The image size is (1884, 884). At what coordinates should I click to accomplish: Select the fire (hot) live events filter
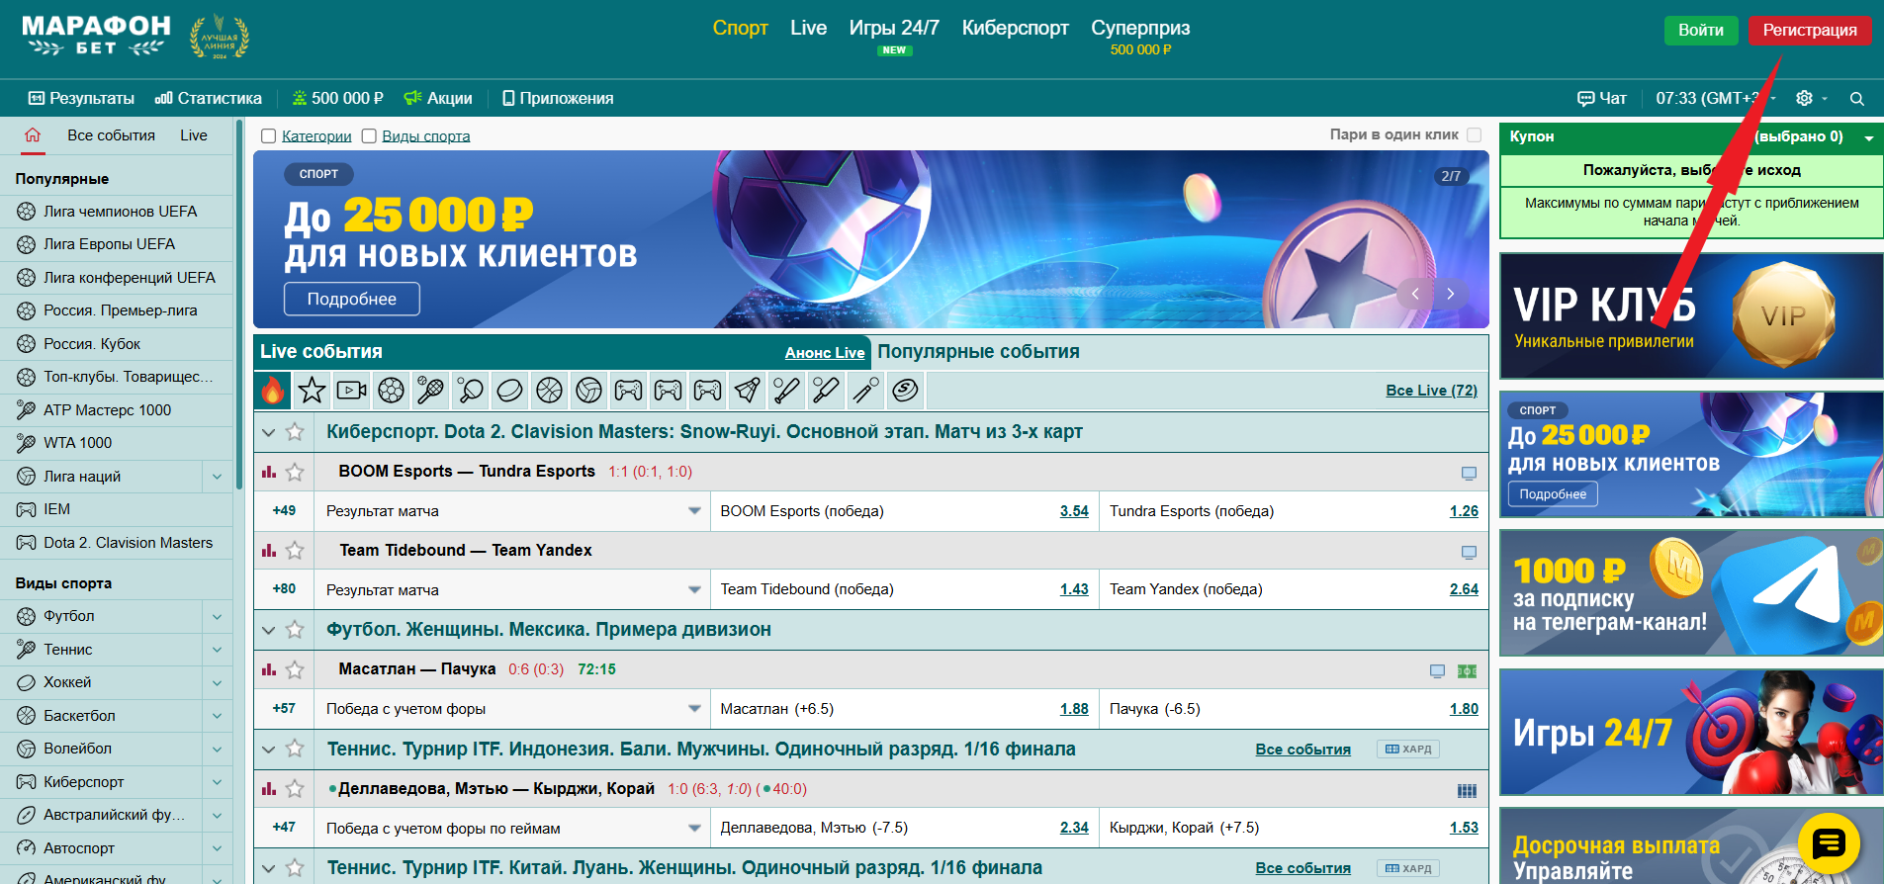[x=273, y=391]
